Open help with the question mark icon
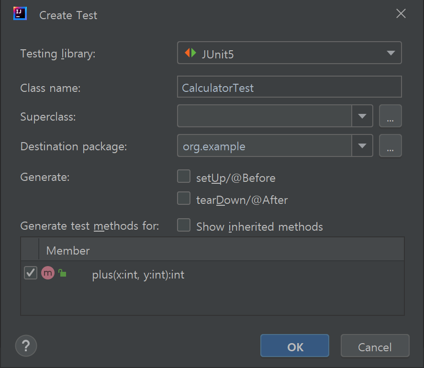 (x=26, y=345)
